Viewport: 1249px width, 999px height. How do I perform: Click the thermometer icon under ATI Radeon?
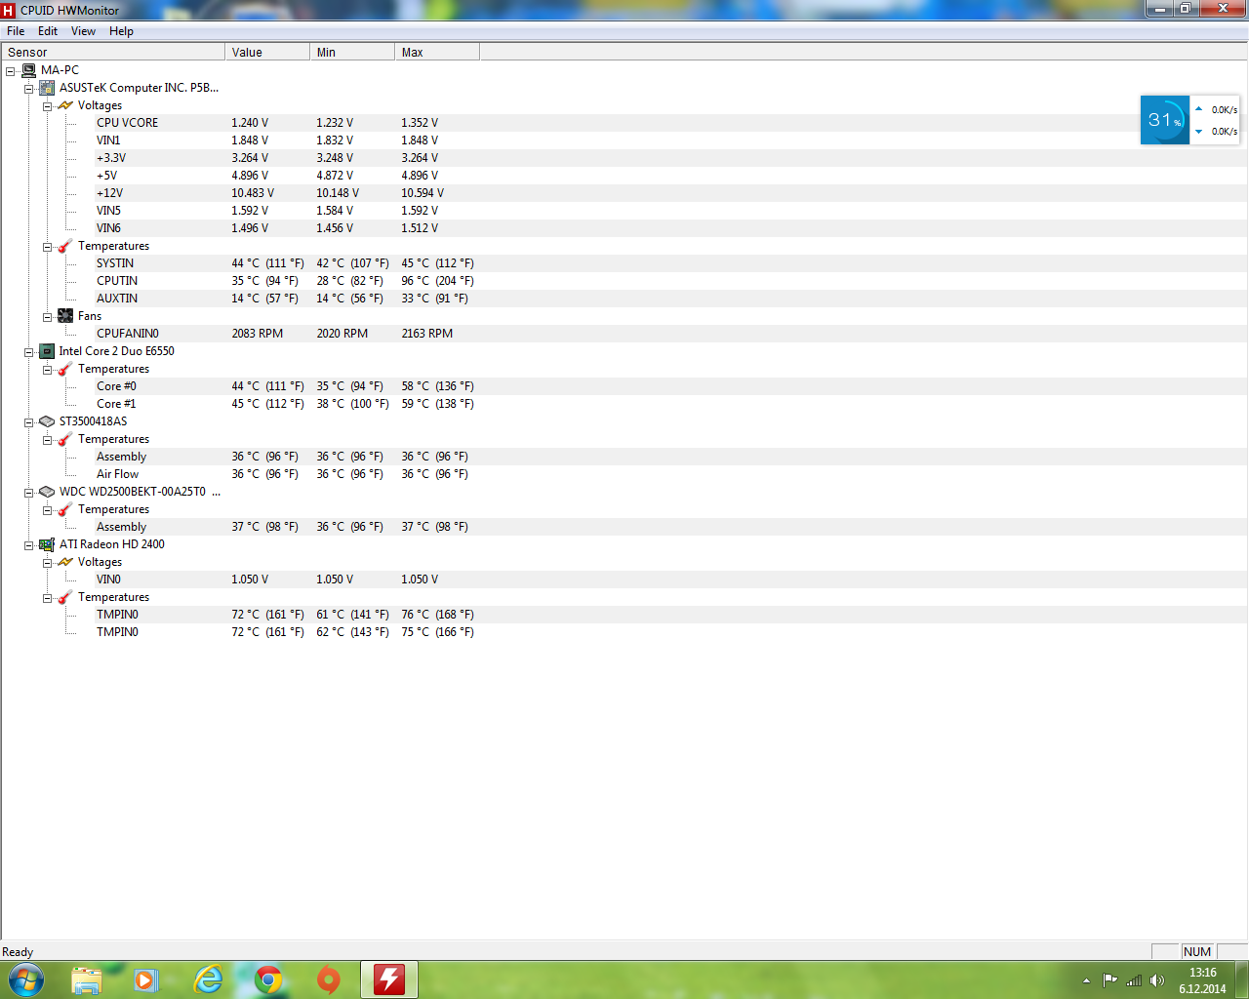click(x=65, y=597)
